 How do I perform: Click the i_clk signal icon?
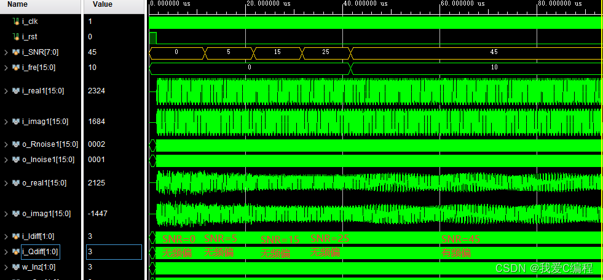click(16, 21)
